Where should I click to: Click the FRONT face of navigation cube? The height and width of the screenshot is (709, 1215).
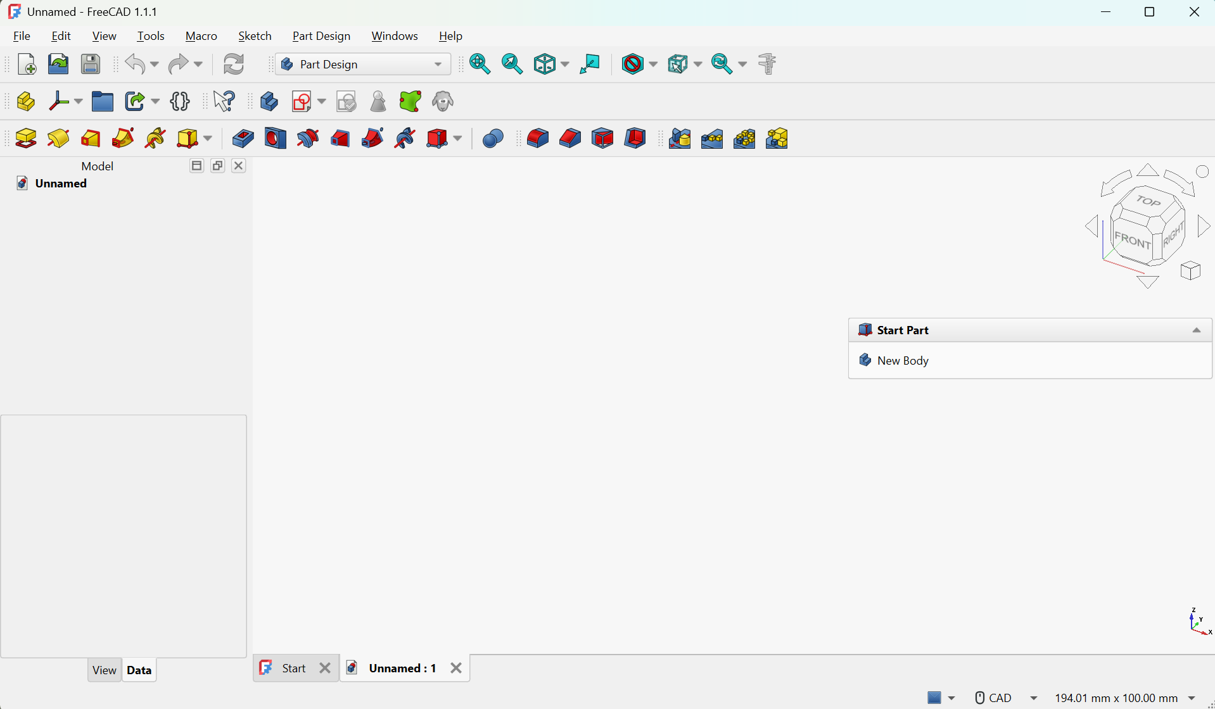click(1132, 241)
